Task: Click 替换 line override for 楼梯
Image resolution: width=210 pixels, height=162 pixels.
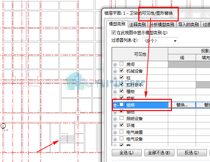Action: coord(182,105)
